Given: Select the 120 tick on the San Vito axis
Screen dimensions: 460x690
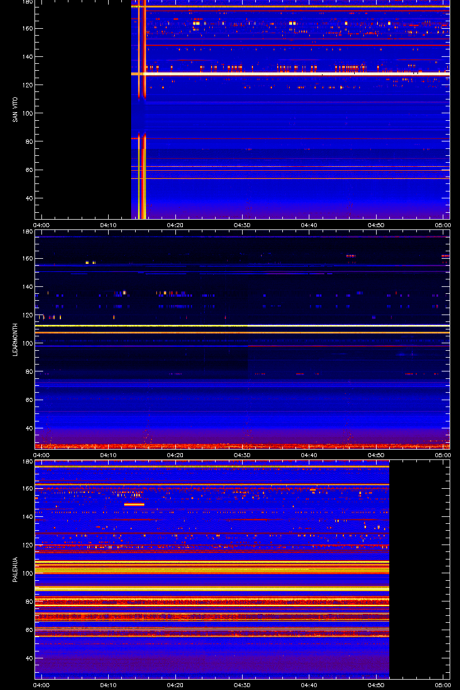Looking at the screenshot, I should (x=27, y=85).
